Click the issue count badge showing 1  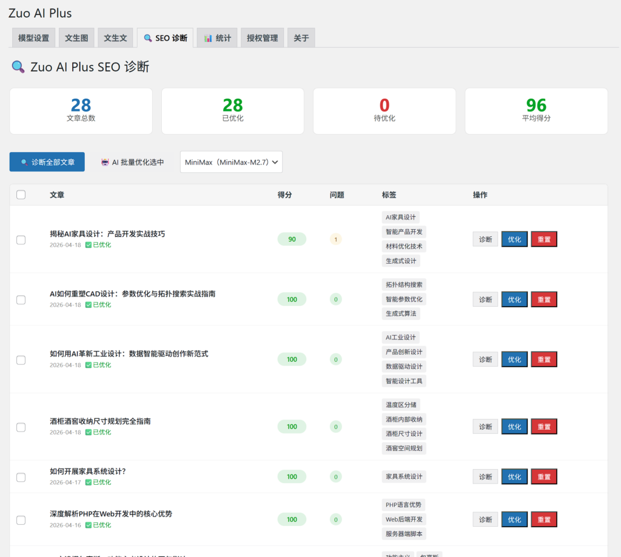335,239
